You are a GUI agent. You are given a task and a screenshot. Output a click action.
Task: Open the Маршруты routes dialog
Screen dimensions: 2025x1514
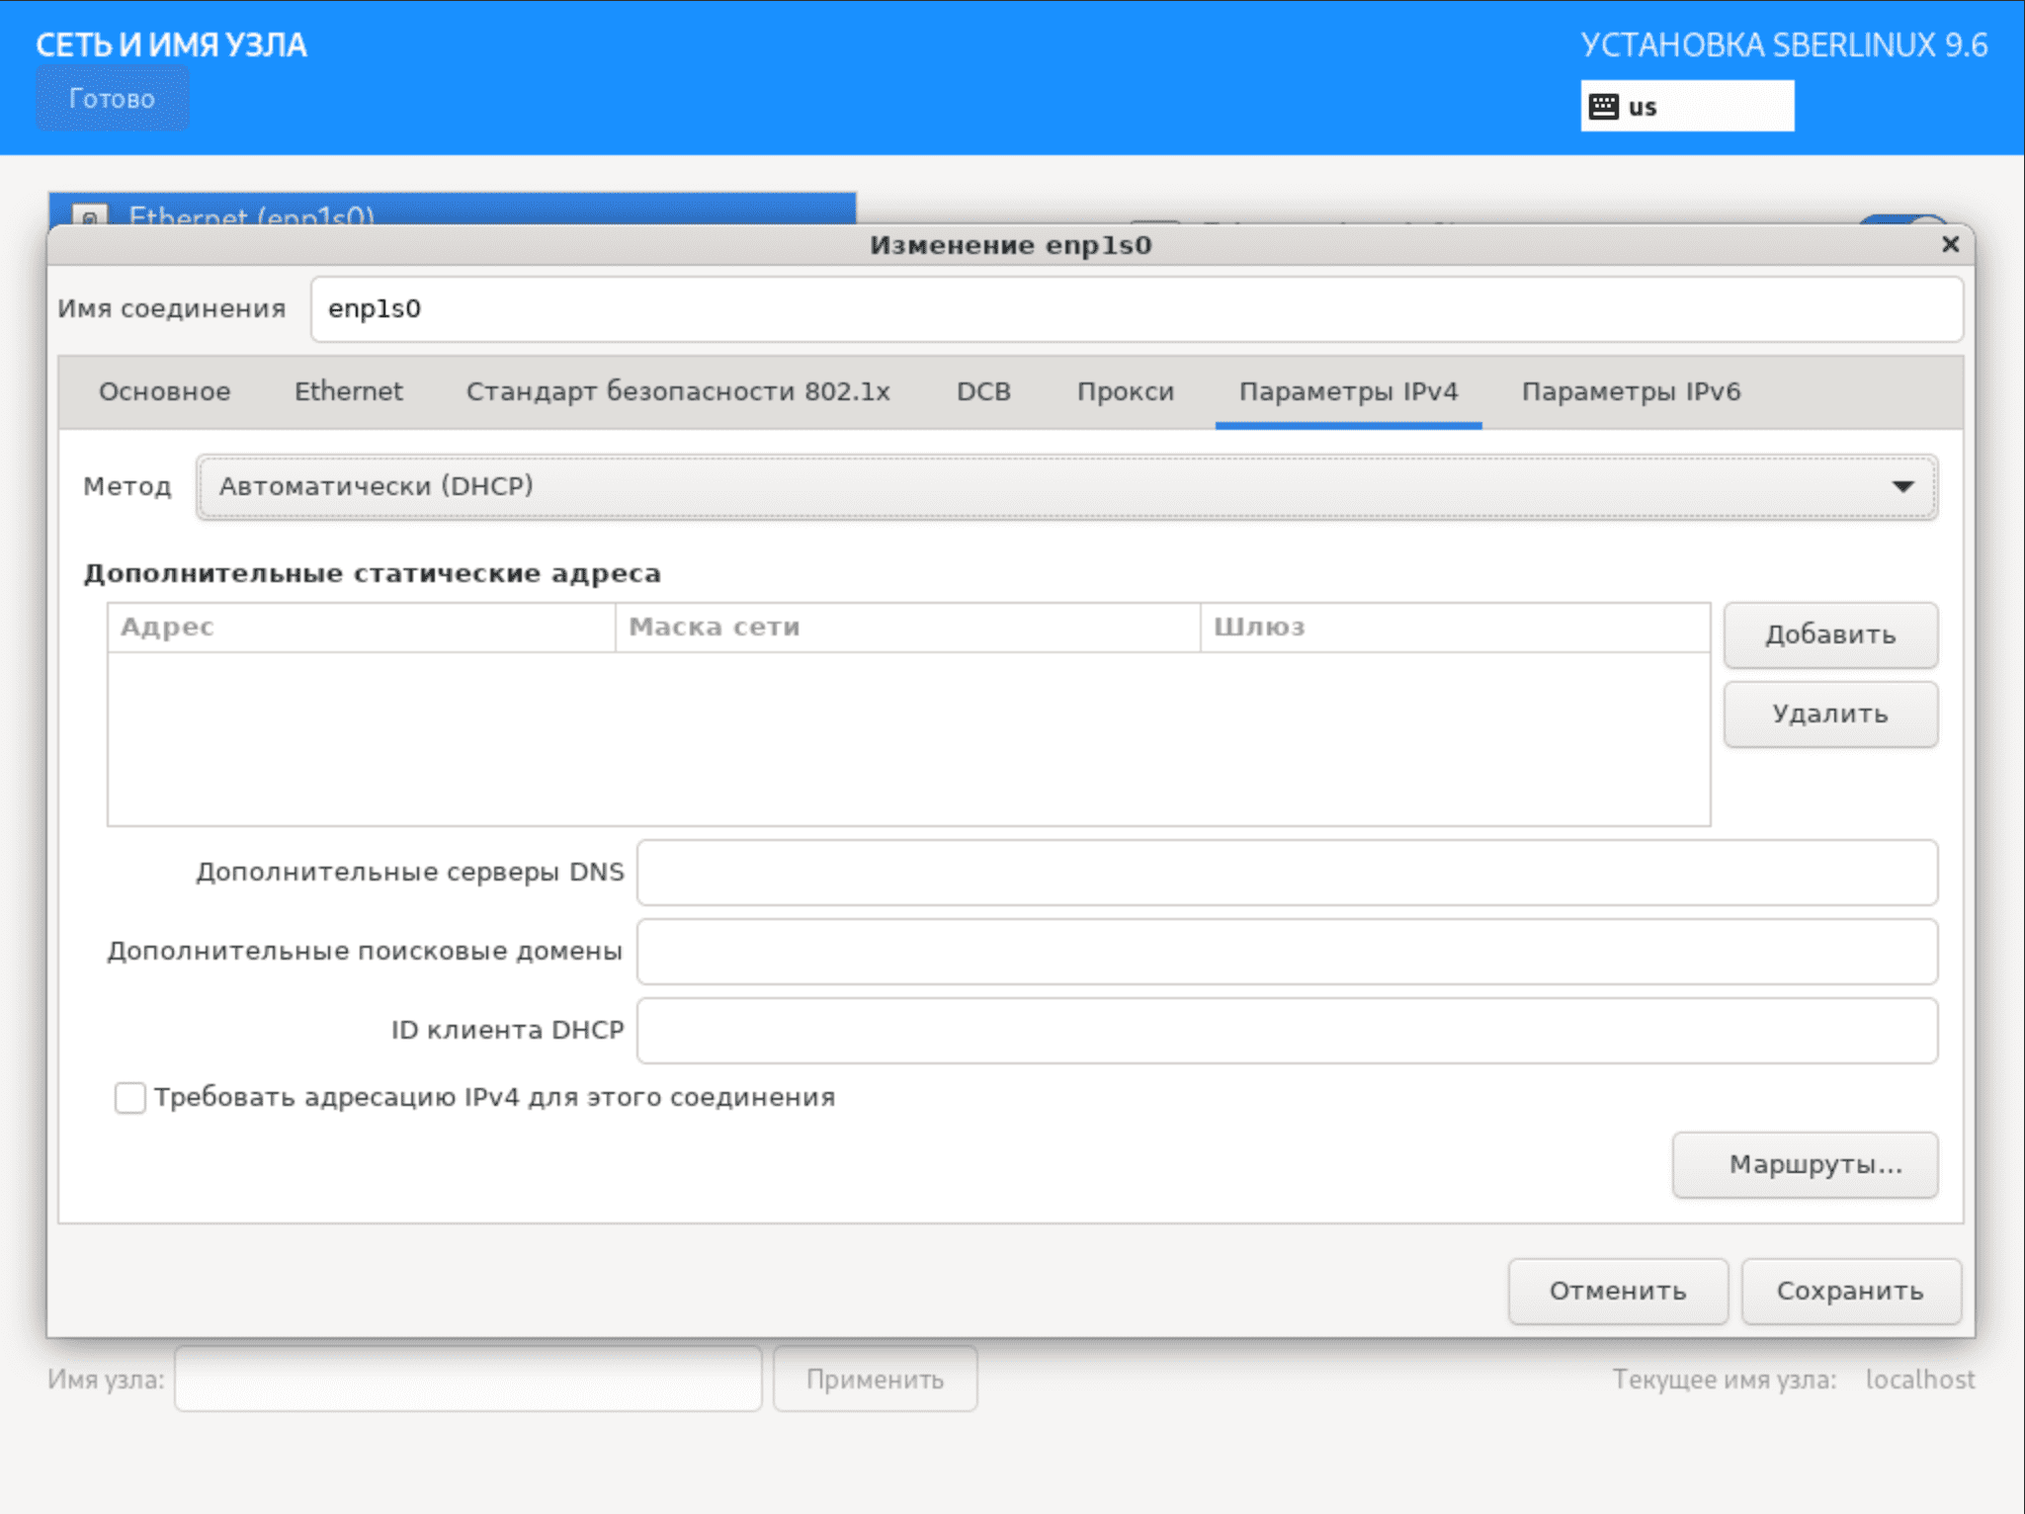tap(1805, 1164)
